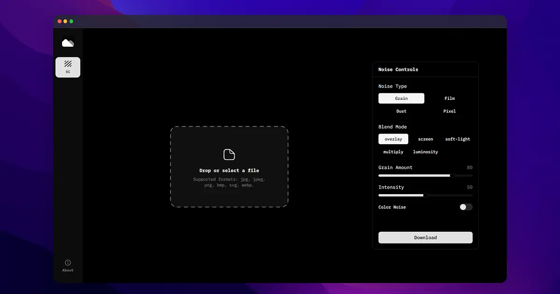Viewport: 560px width, 294px height.
Task: Choose the soft-light blend mode
Action: pyautogui.click(x=457, y=139)
